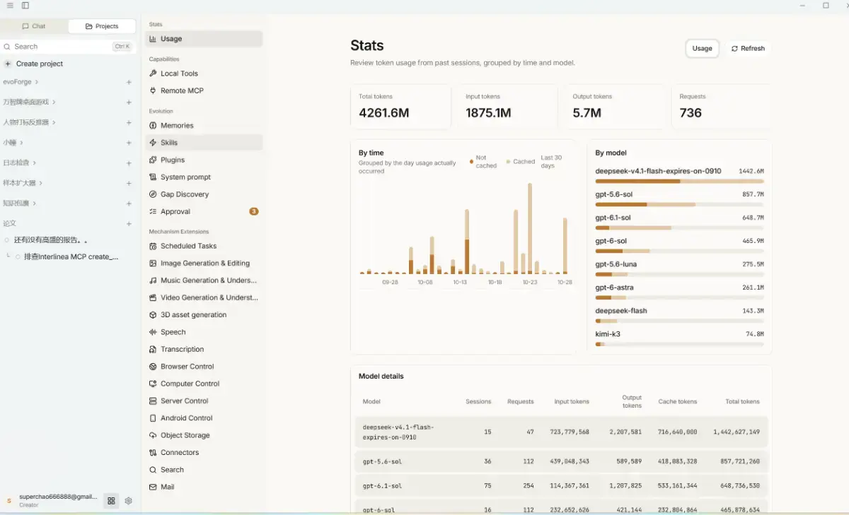Expand the 日志检查 project chevron

click(x=34, y=162)
